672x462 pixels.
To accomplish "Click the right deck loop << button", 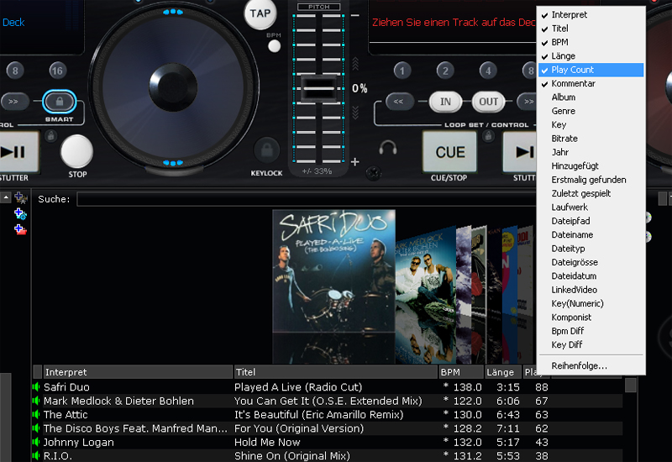I will coord(399,102).
